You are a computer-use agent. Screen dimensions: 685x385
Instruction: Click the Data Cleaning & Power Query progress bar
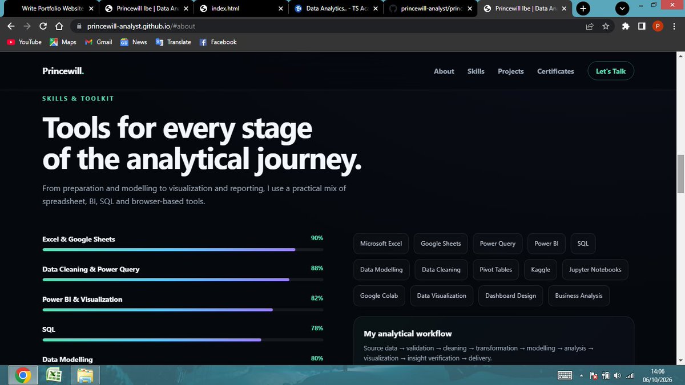[183, 279]
